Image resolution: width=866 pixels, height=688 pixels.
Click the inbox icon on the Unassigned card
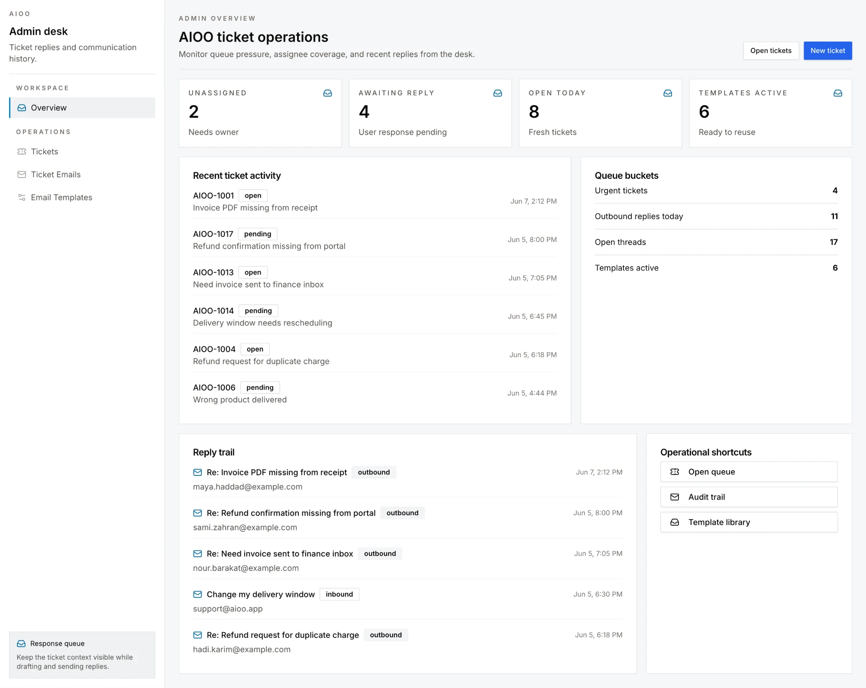pos(328,93)
